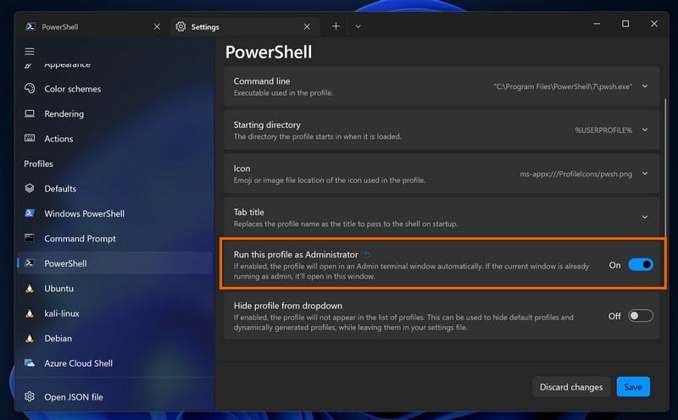Toggle Hide profile from dropdown switch
Screen dimensions: 678x420
point(641,316)
